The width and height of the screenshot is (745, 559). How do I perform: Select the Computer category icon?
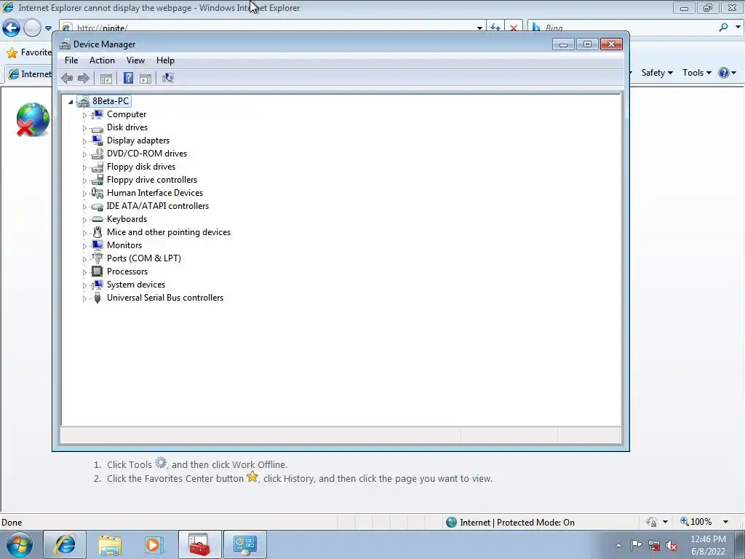coord(97,114)
